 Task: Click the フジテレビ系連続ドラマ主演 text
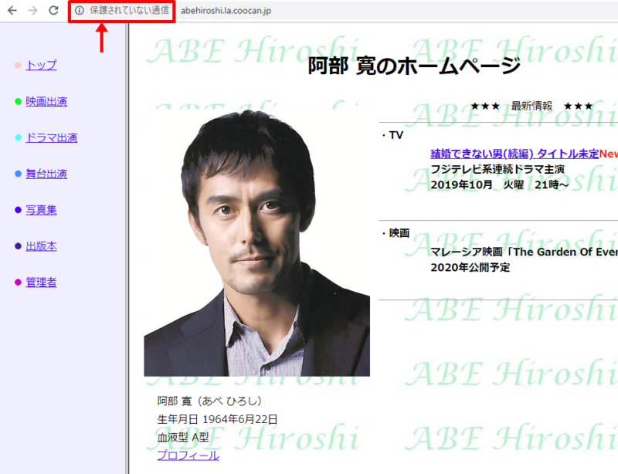point(497,169)
